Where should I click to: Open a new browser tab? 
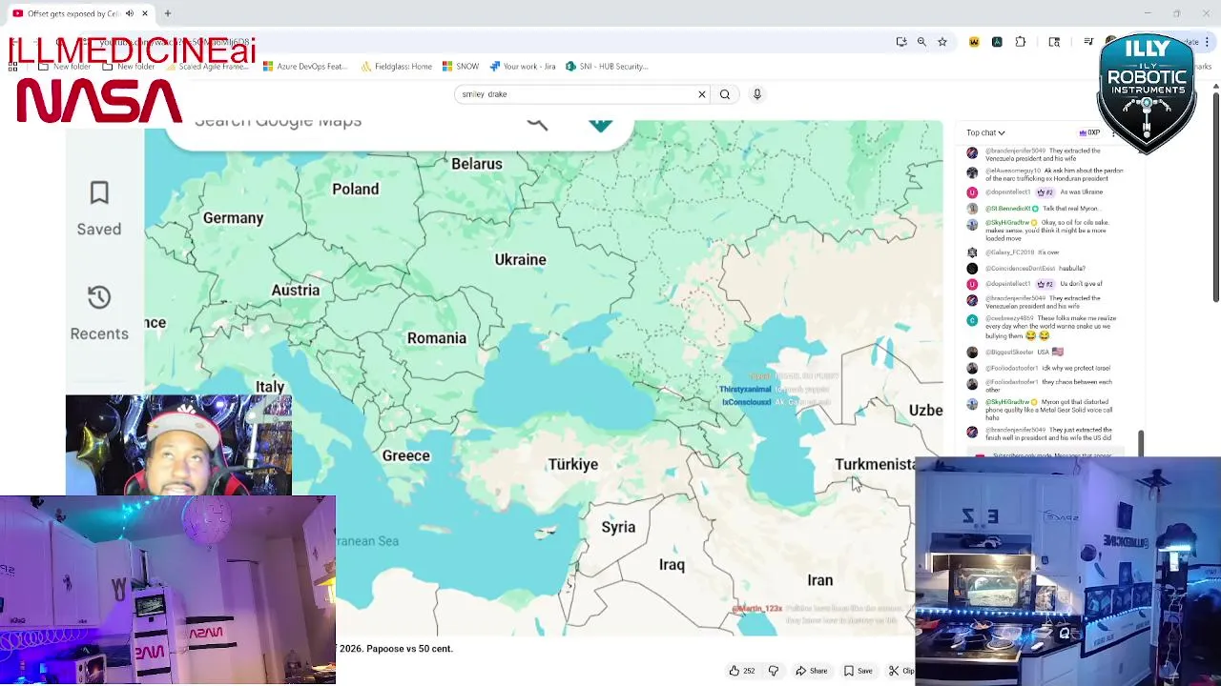point(167,13)
